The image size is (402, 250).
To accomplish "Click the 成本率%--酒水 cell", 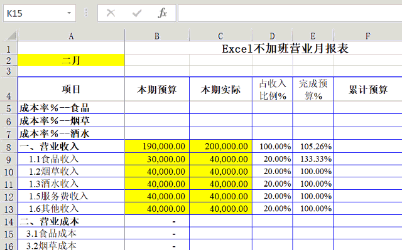I will point(71,133).
